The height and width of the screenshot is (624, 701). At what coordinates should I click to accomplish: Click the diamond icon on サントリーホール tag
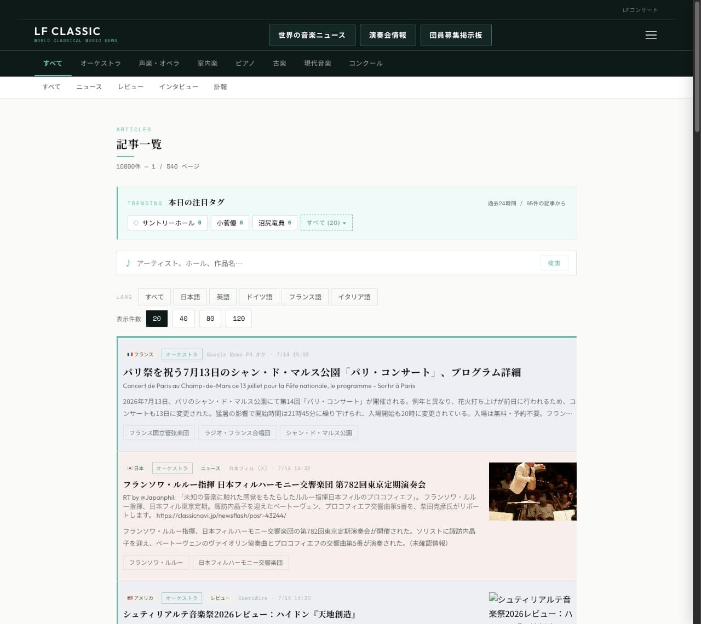click(x=136, y=223)
